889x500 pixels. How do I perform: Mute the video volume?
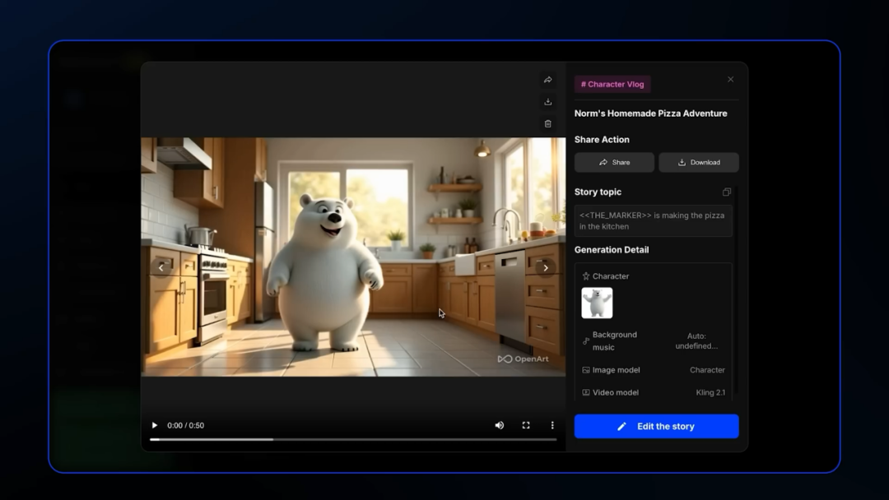499,425
